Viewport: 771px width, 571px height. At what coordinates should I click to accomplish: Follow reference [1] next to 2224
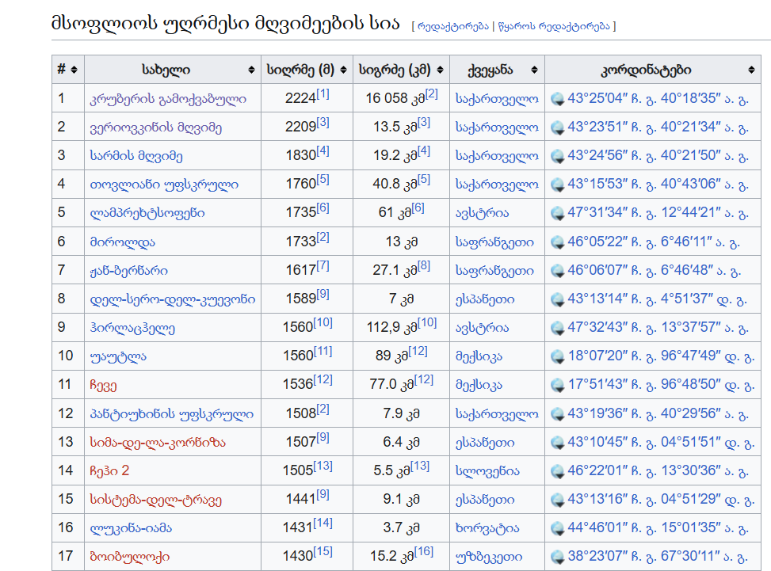(323, 94)
